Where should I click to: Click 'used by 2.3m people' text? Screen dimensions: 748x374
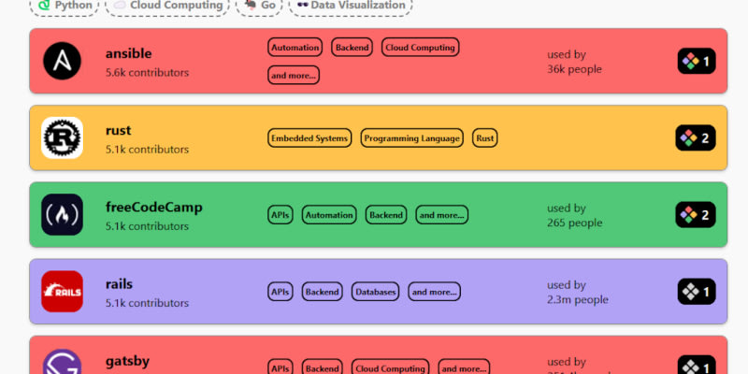tap(578, 293)
